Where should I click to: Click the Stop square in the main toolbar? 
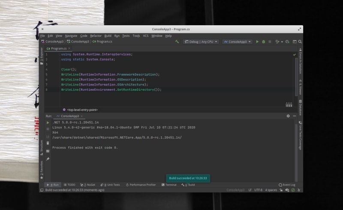(x=270, y=41)
